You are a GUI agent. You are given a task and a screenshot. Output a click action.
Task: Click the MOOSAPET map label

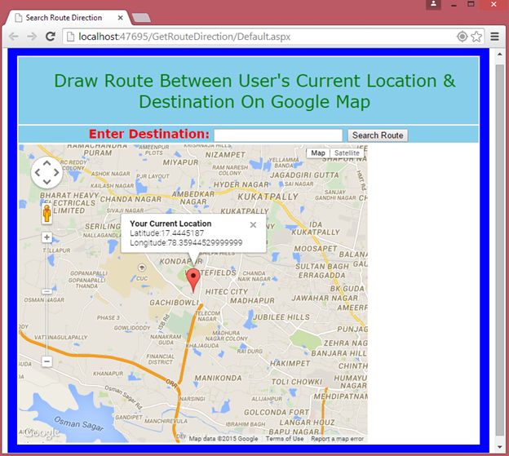tap(315, 248)
